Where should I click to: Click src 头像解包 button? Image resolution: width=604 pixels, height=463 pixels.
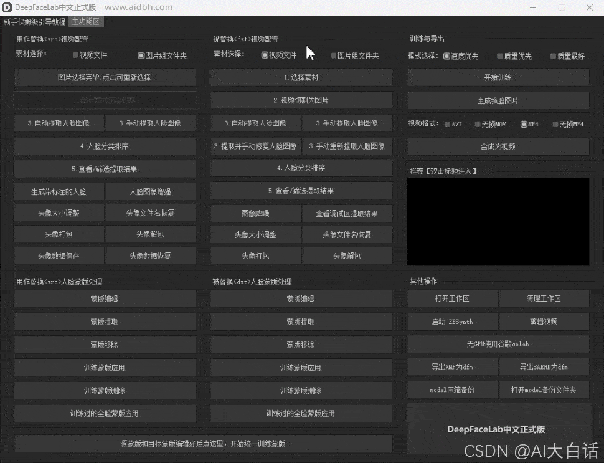(x=150, y=234)
